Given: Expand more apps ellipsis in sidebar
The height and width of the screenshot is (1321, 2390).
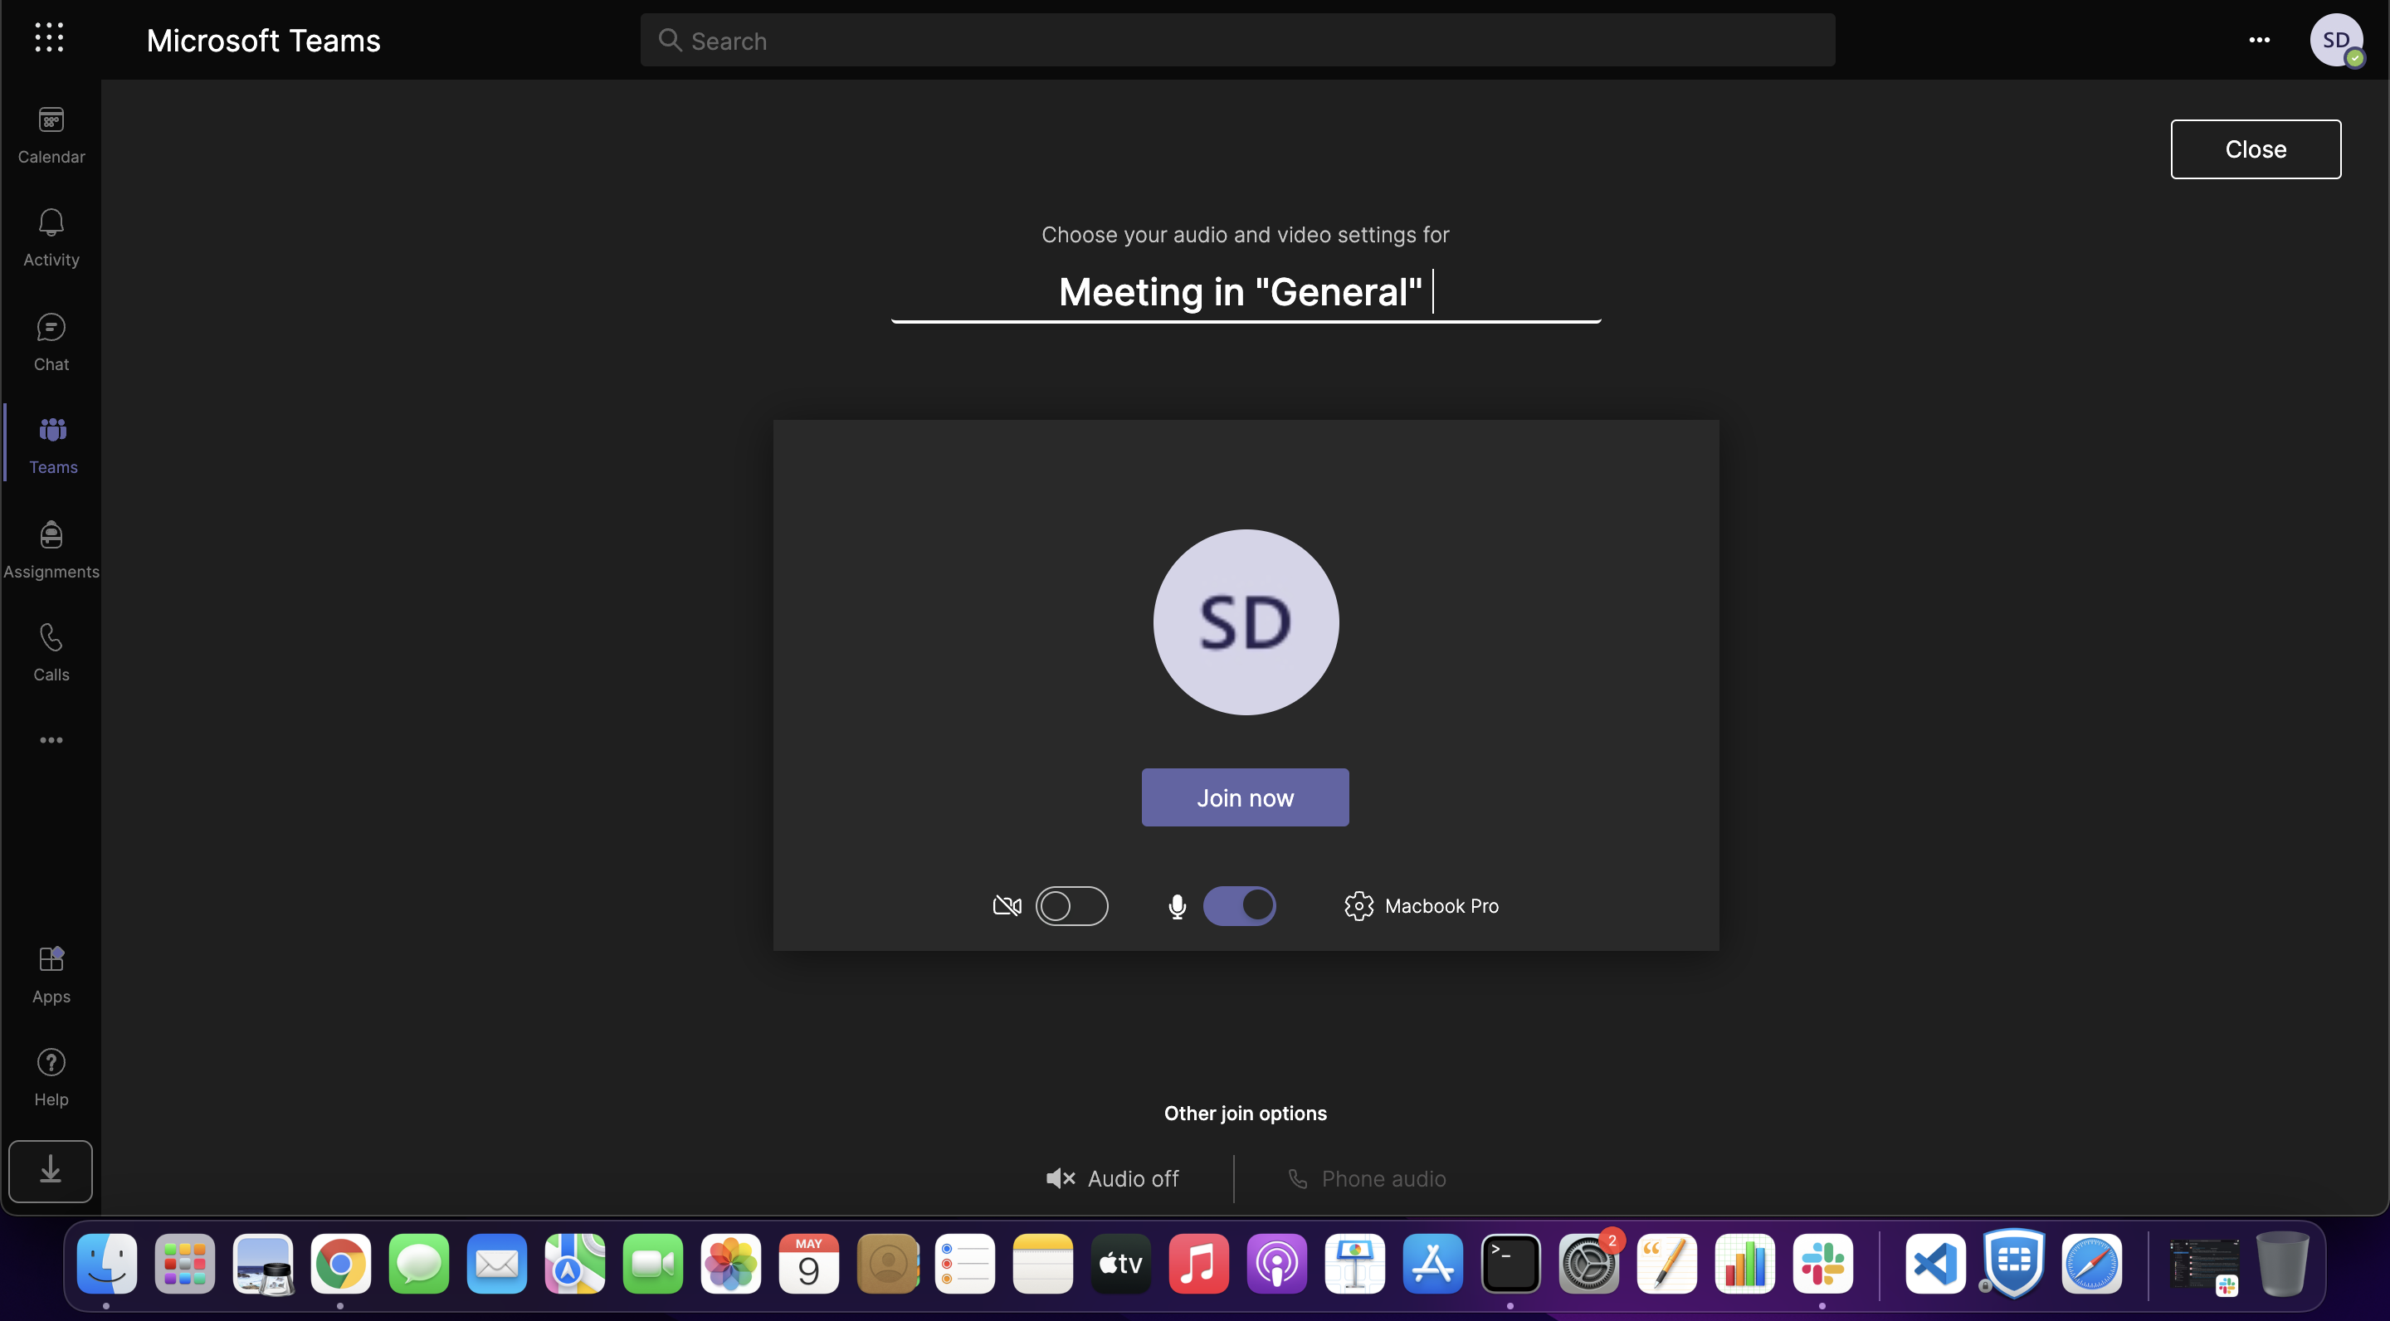Looking at the screenshot, I should (51, 740).
